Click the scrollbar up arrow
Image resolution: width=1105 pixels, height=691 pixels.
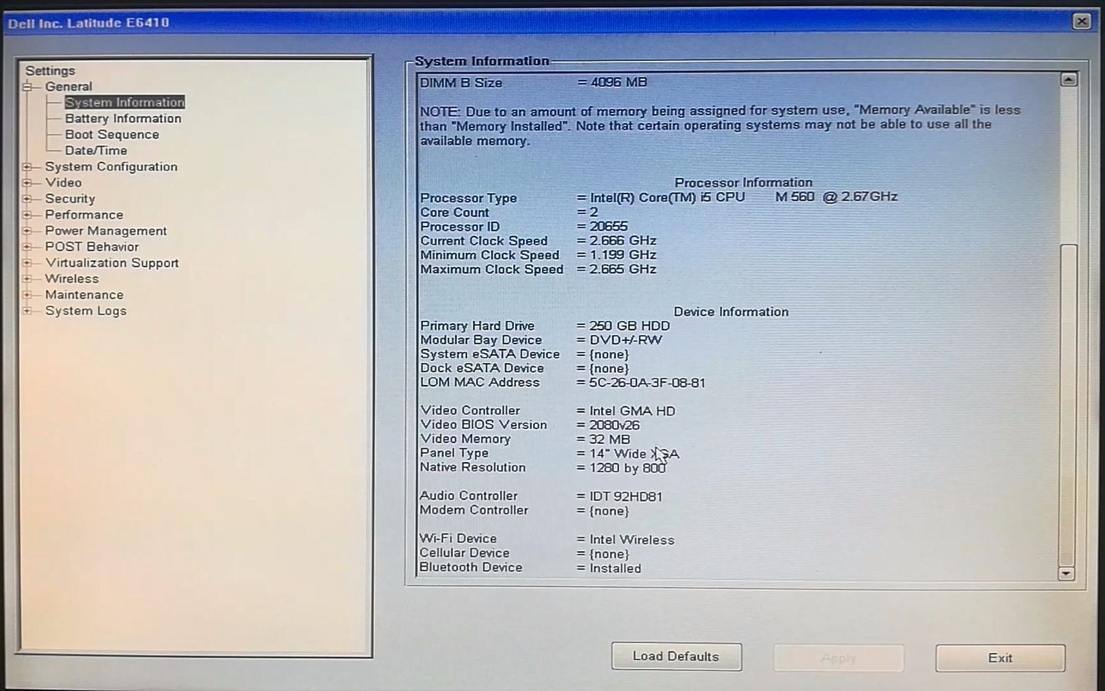(x=1069, y=80)
